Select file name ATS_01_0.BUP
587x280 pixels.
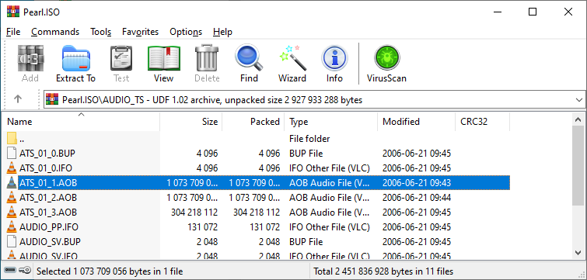pyautogui.click(x=48, y=154)
